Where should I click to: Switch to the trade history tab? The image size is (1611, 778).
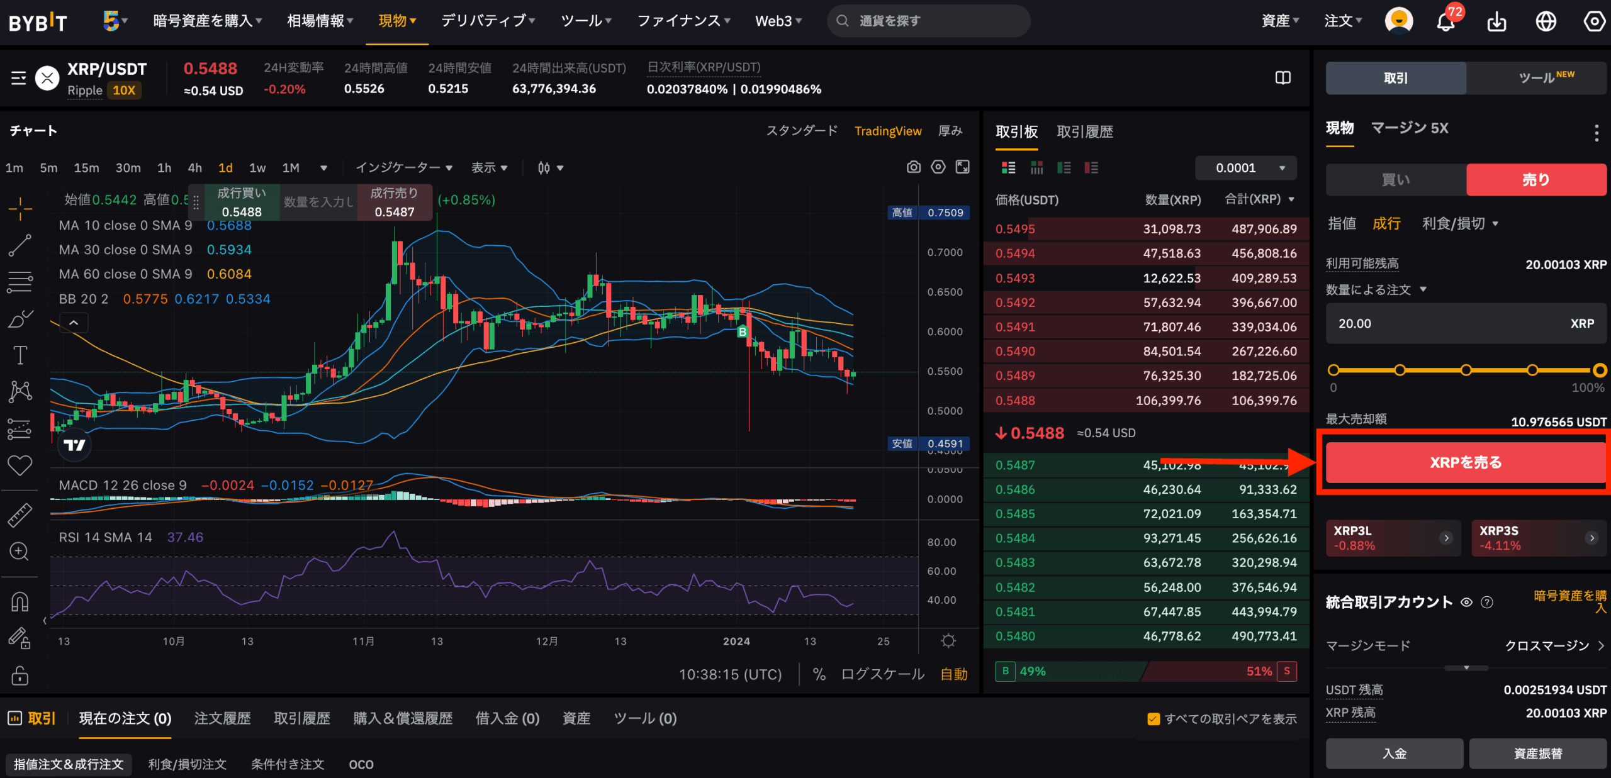click(1085, 131)
